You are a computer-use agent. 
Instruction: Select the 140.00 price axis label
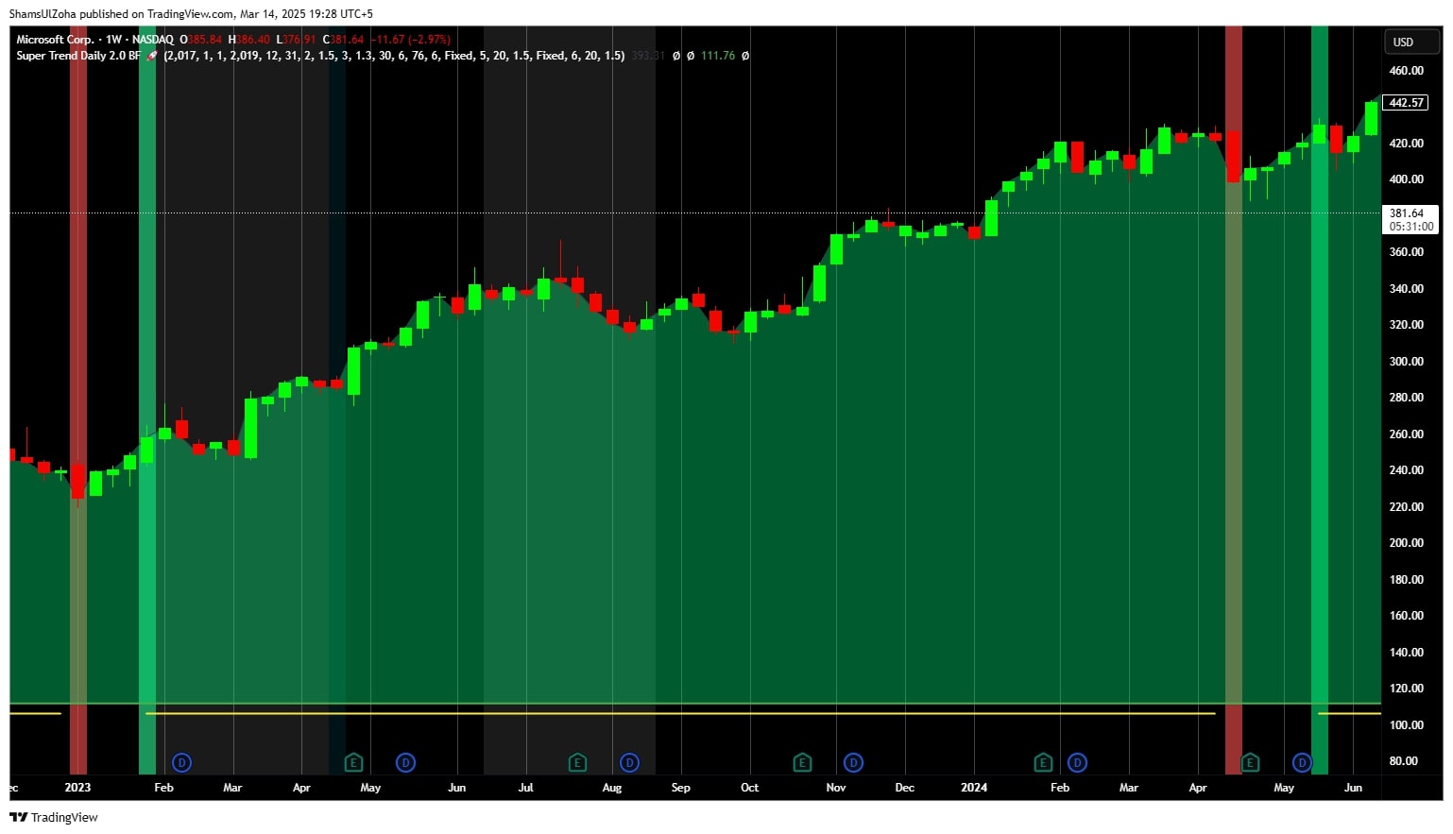(x=1406, y=653)
